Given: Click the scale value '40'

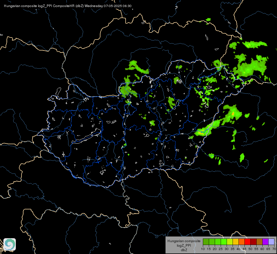Looking at the screenshot, I should point(239,249).
